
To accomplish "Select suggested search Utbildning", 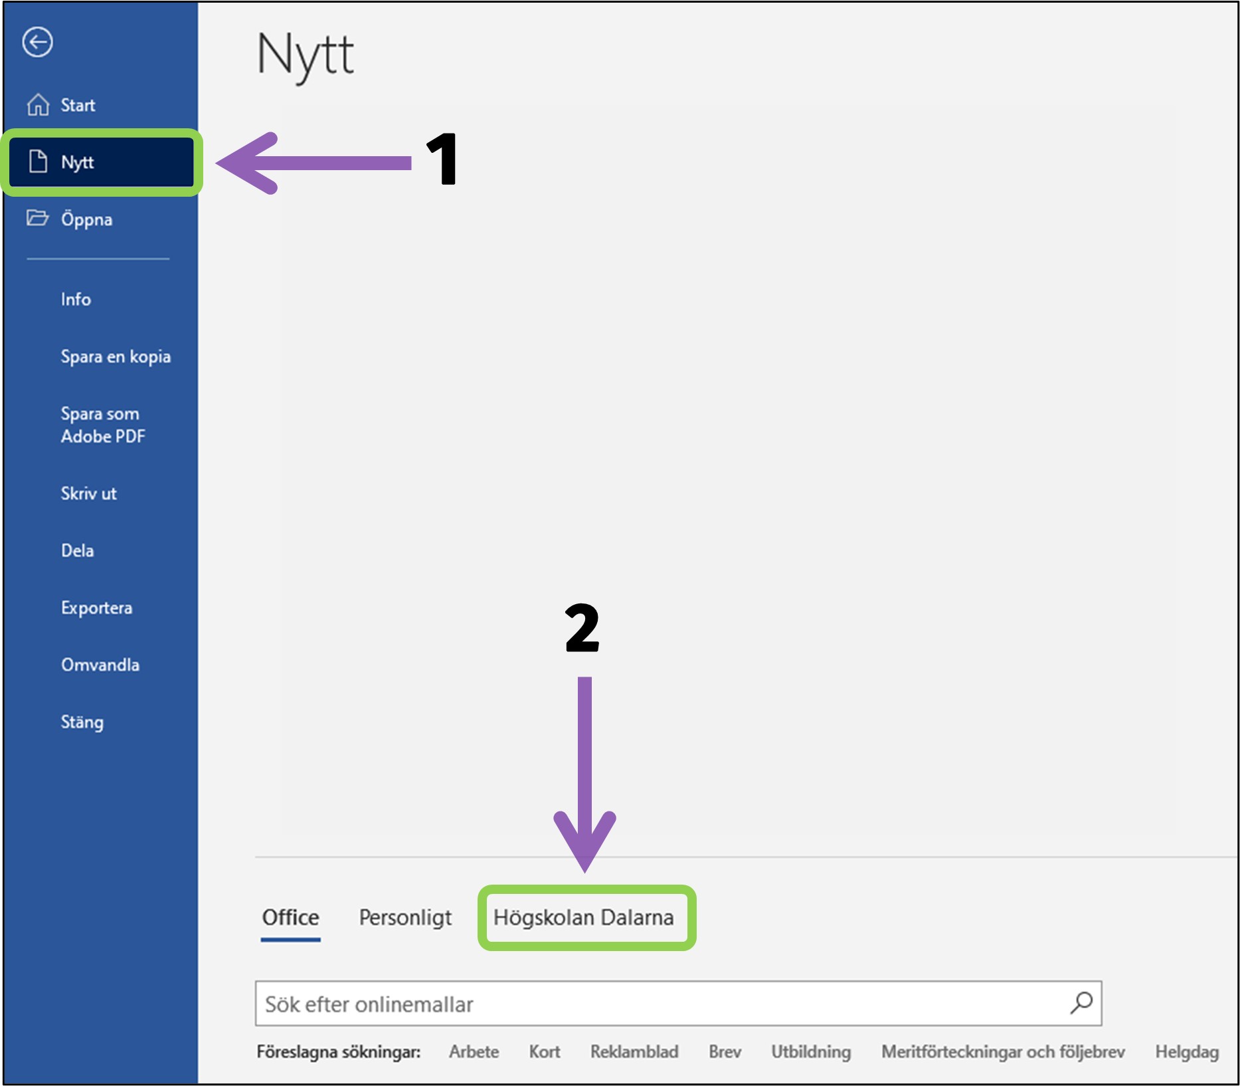I will coord(811,1052).
